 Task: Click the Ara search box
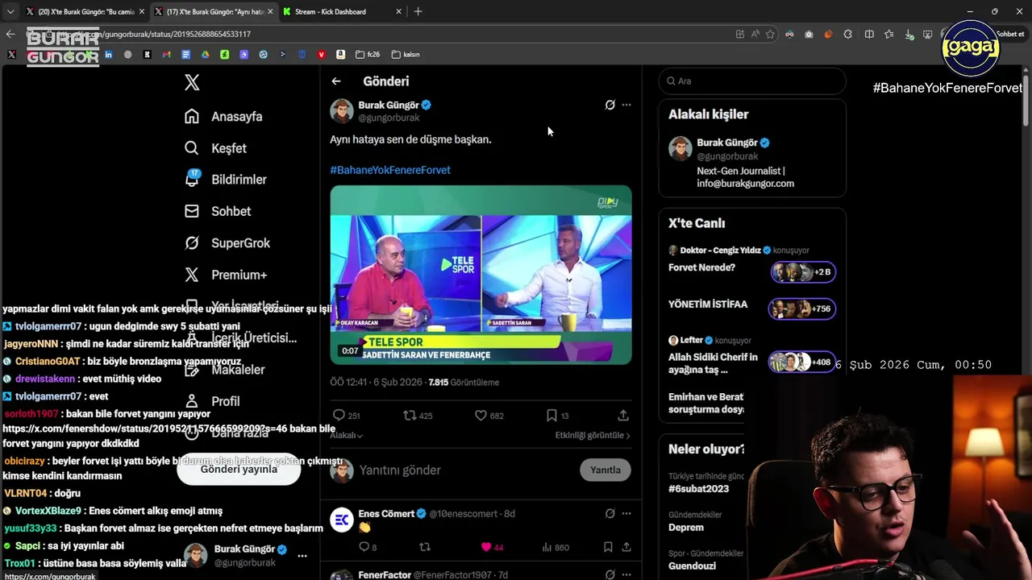[x=752, y=81]
